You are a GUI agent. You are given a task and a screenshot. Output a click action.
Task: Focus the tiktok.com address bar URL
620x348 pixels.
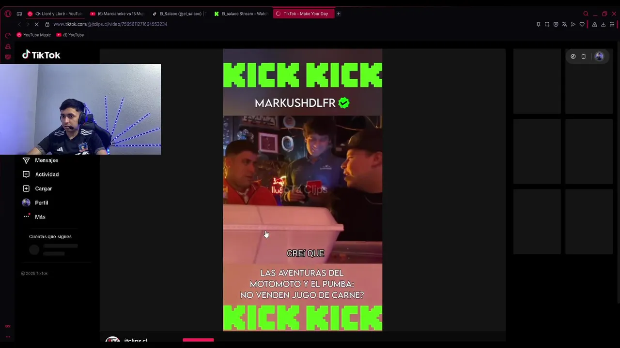(110, 24)
